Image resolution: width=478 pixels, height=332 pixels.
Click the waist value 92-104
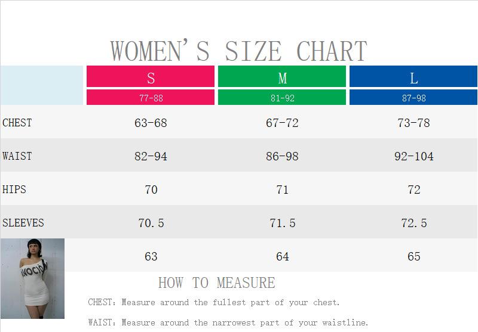(x=413, y=156)
